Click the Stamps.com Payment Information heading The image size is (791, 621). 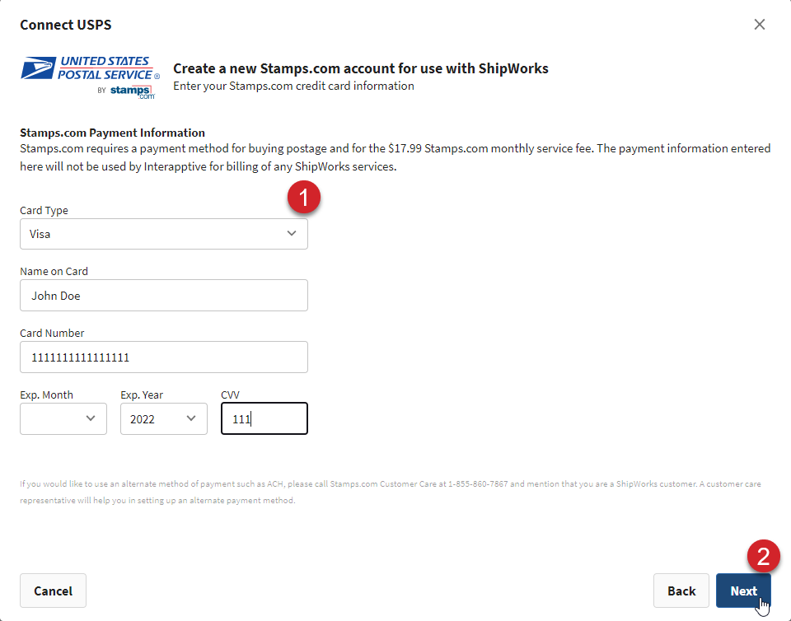(113, 133)
